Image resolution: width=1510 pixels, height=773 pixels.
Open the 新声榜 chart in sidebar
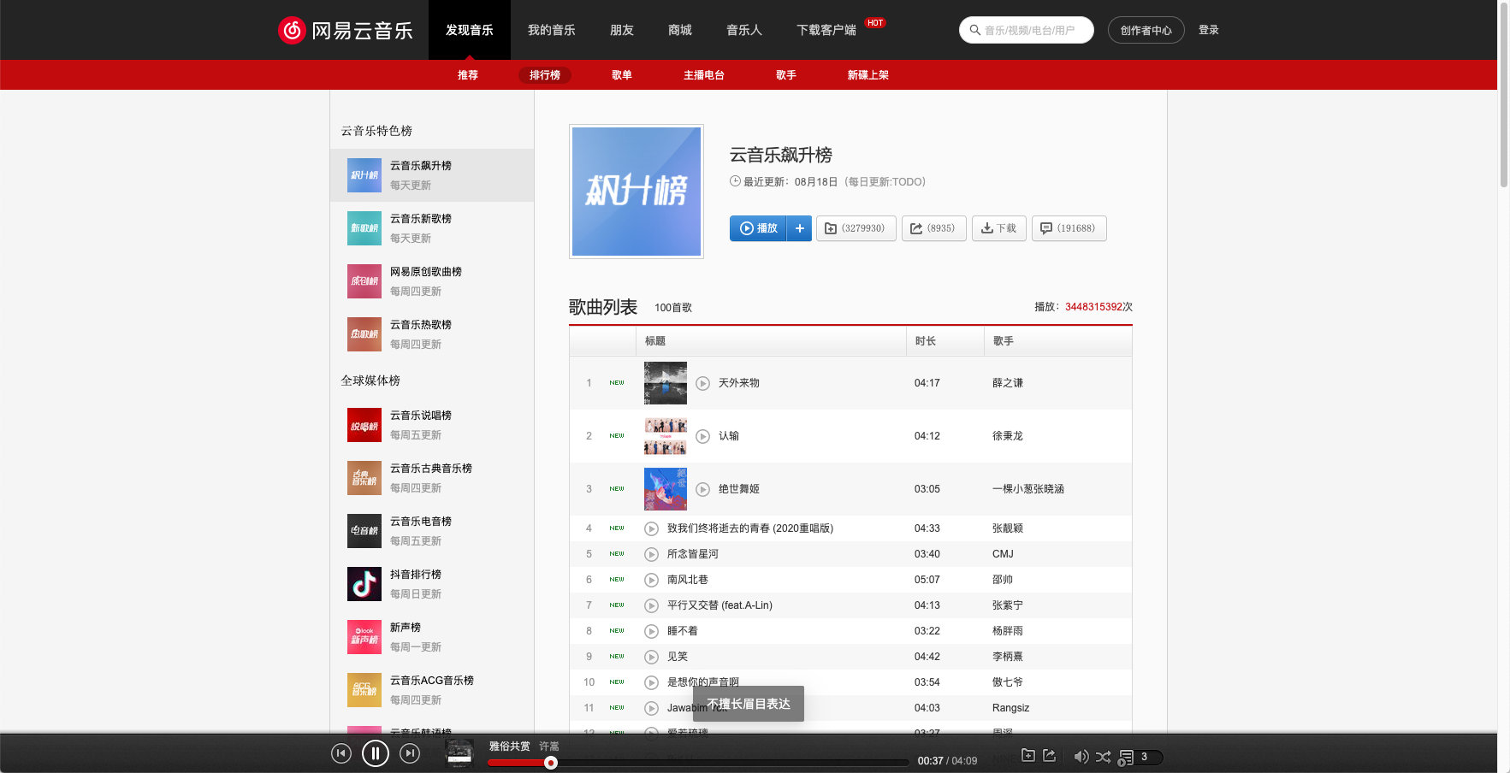click(432, 637)
